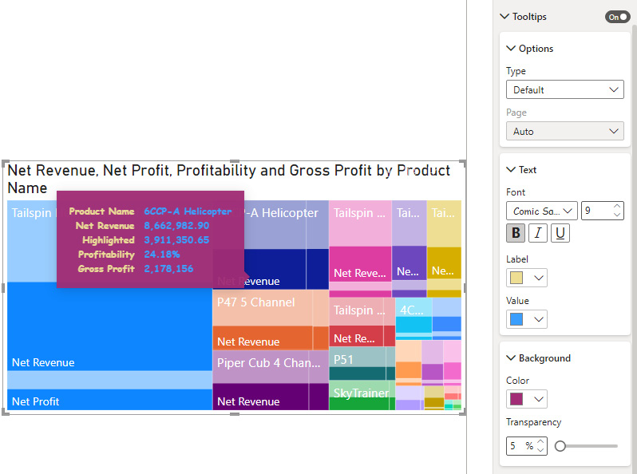This screenshot has height=474, width=637.
Task: Collapse the Background card
Action: coord(511,358)
